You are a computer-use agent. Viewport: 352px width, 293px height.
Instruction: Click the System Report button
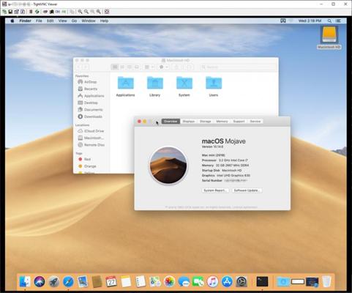click(x=215, y=190)
